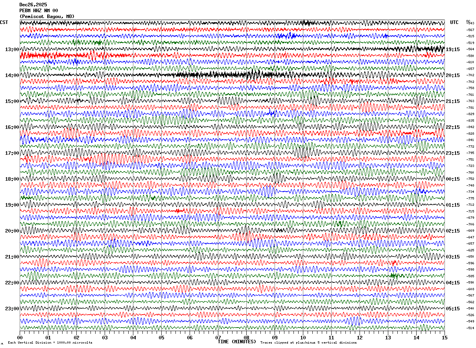This screenshot has height=348, width=476.
Task: Click the DC offset value -712
Action: click(470, 205)
